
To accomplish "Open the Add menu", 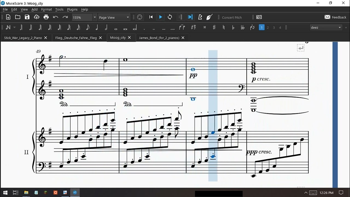I will [34, 9].
